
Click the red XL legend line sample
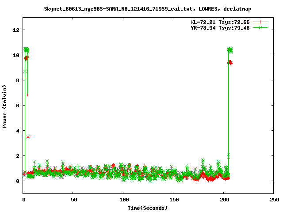(260, 22)
